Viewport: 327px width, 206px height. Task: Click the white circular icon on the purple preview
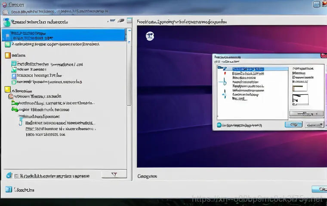[x=150, y=36]
